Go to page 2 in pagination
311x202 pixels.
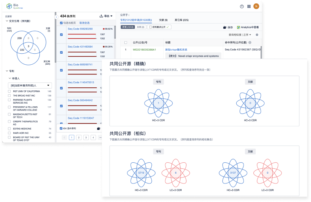(x=79, y=138)
